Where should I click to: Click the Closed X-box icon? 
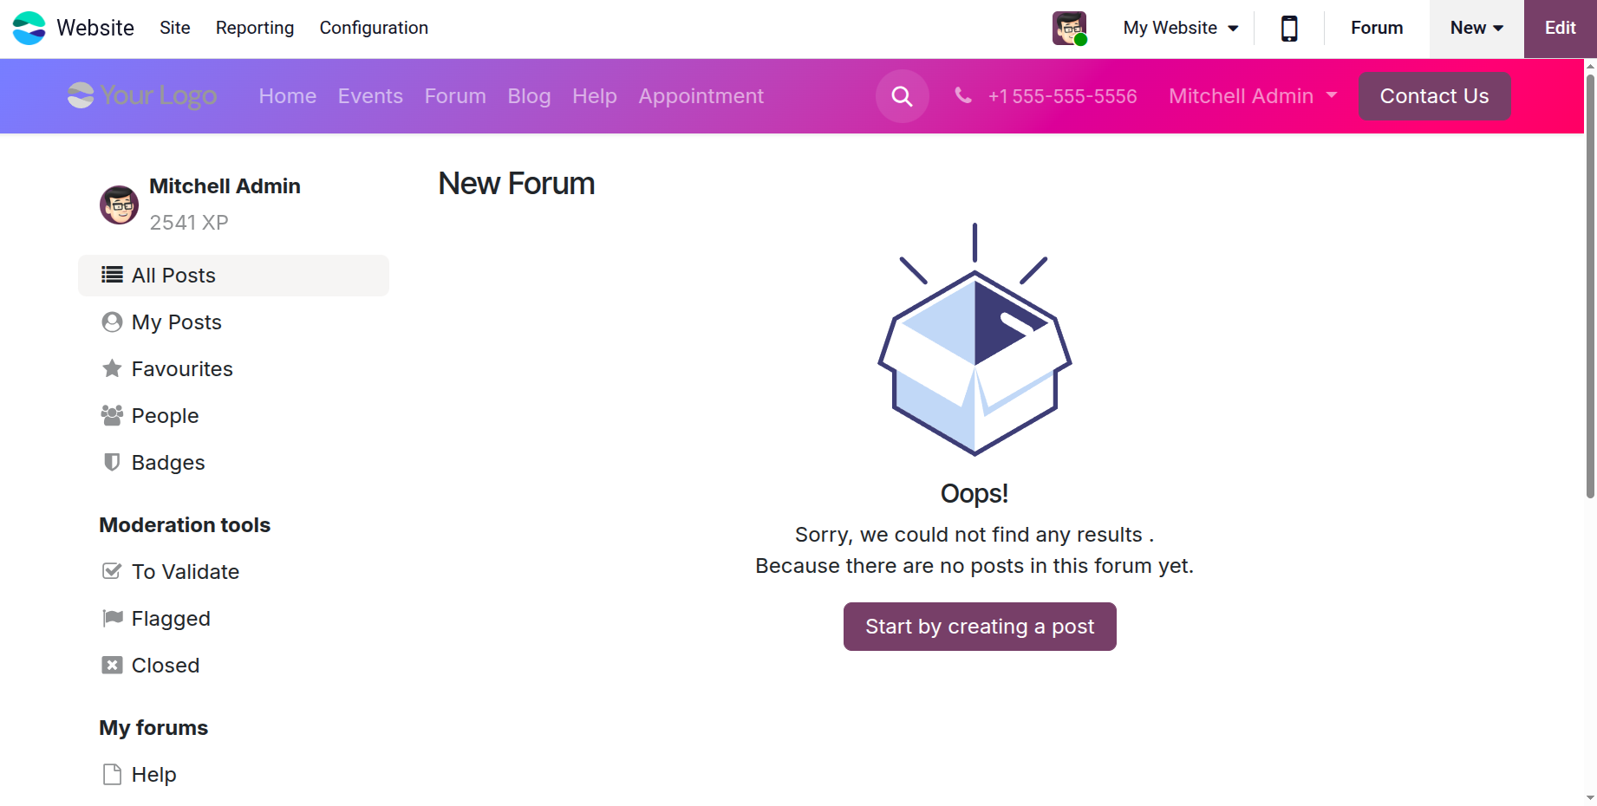[112, 665]
